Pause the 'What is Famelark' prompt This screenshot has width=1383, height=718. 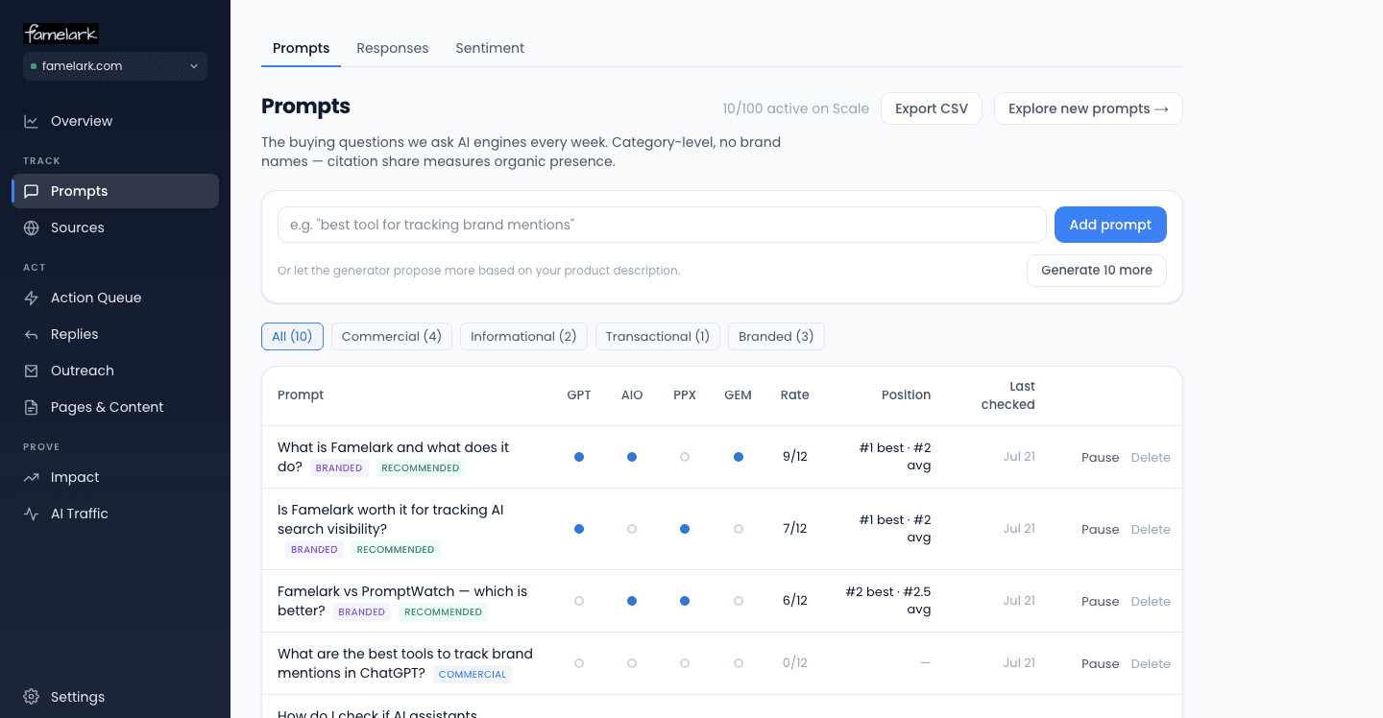1100,457
